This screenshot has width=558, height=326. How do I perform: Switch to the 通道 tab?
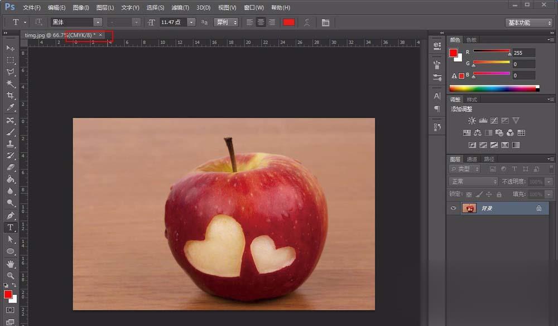point(472,159)
